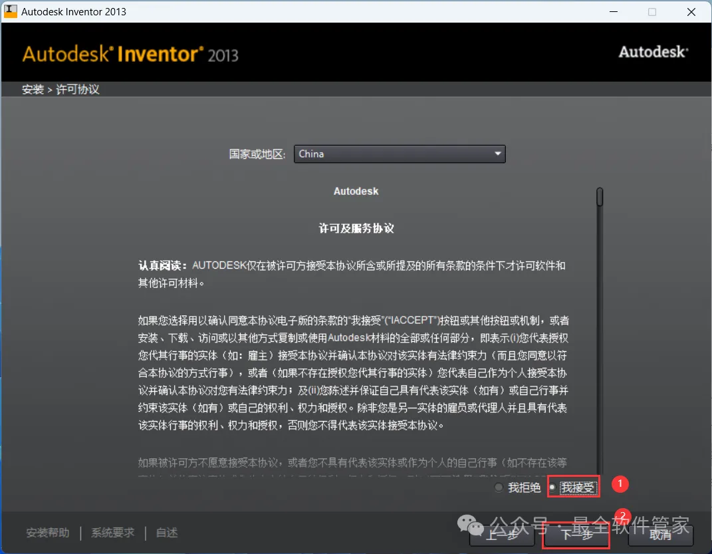This screenshot has width=712, height=554.
Task: Click the Autodesk Inventor 2013 product logo
Action: point(130,54)
